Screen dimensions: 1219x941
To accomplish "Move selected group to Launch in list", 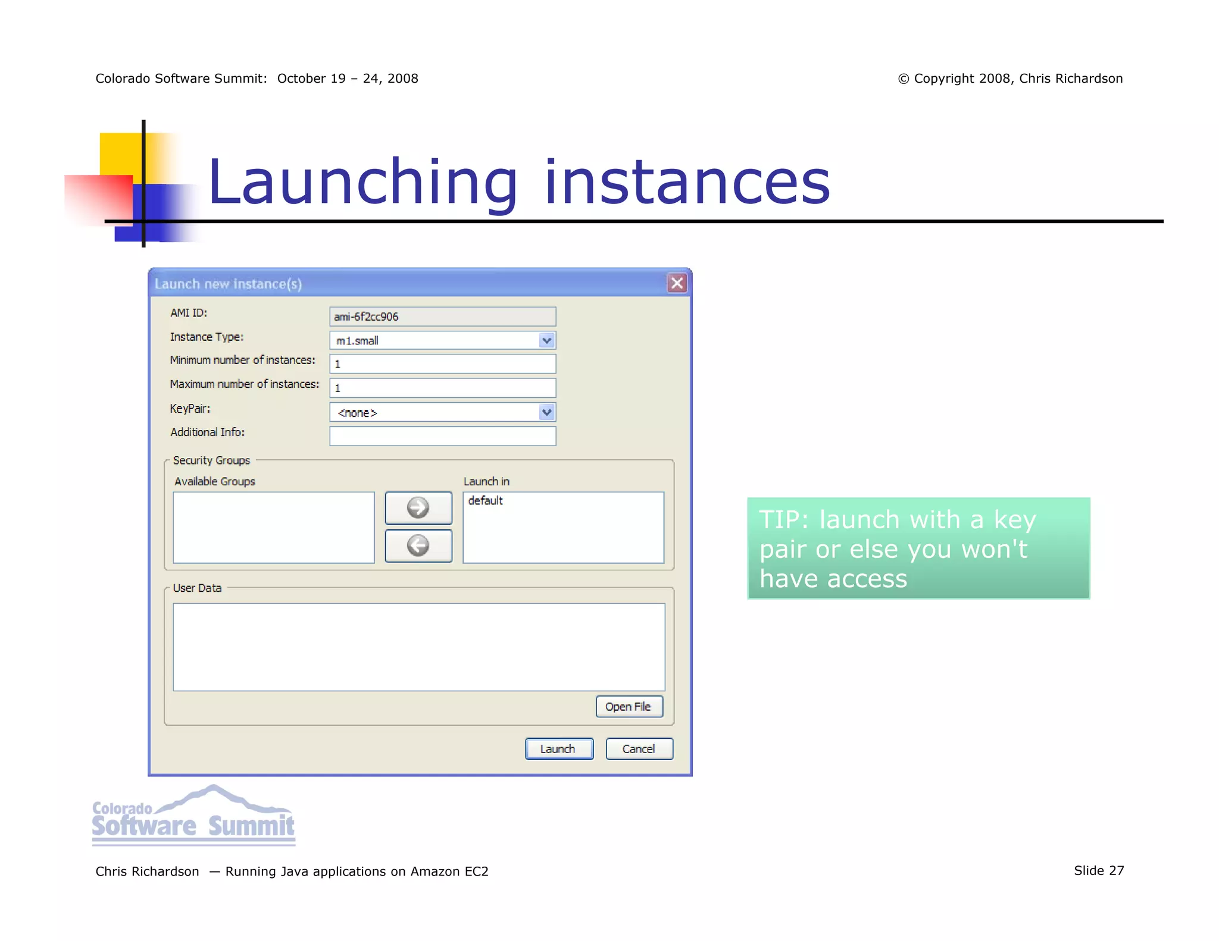I will tap(418, 507).
